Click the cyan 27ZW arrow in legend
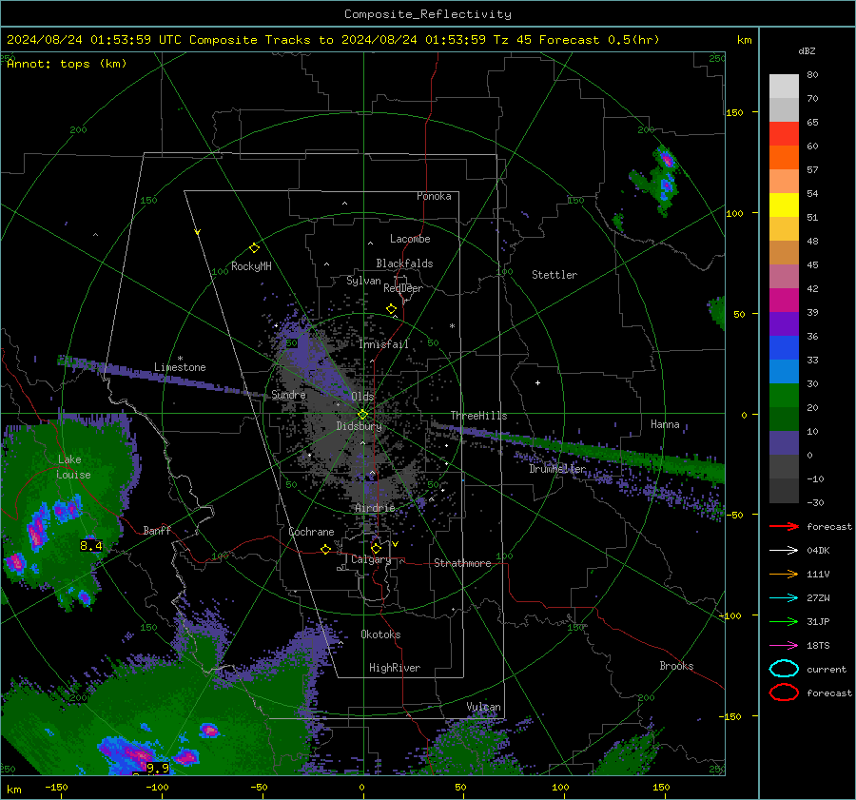856x800 pixels. point(784,597)
